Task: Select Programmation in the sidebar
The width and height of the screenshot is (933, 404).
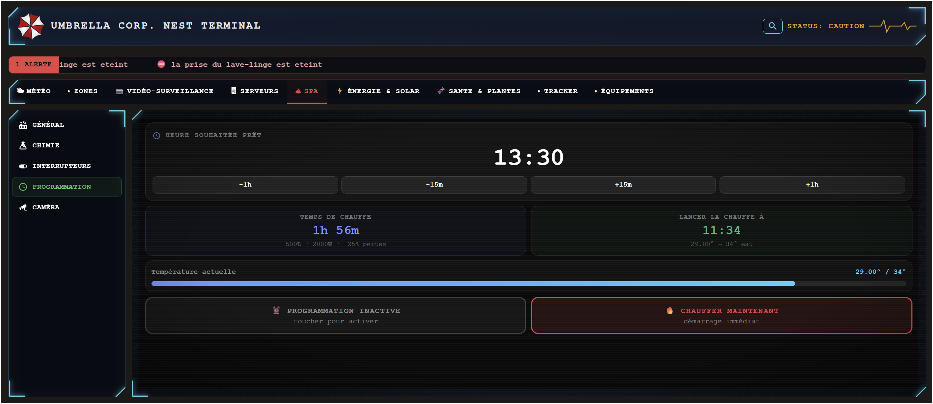Action: (x=67, y=187)
